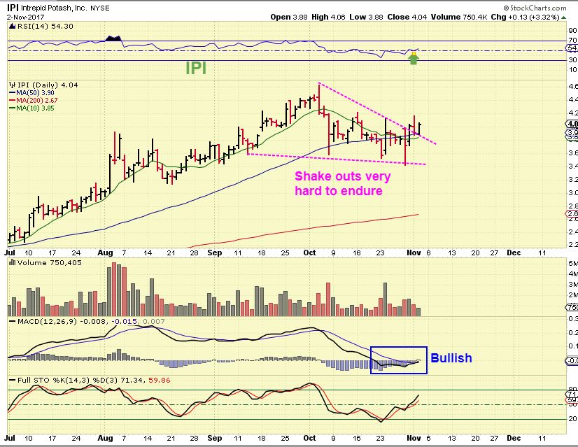Viewport: 578px width, 447px height.
Task: Click Aug on the price panel date axis
Action: (x=106, y=253)
